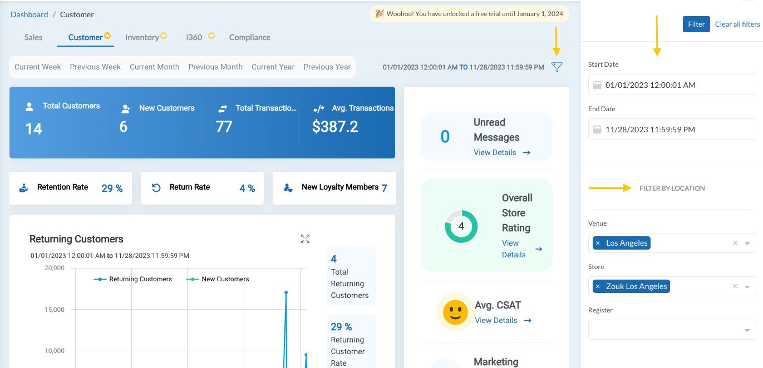This screenshot has height=368, width=763.
Task: Clear all selections in Store field
Action: pos(735,286)
